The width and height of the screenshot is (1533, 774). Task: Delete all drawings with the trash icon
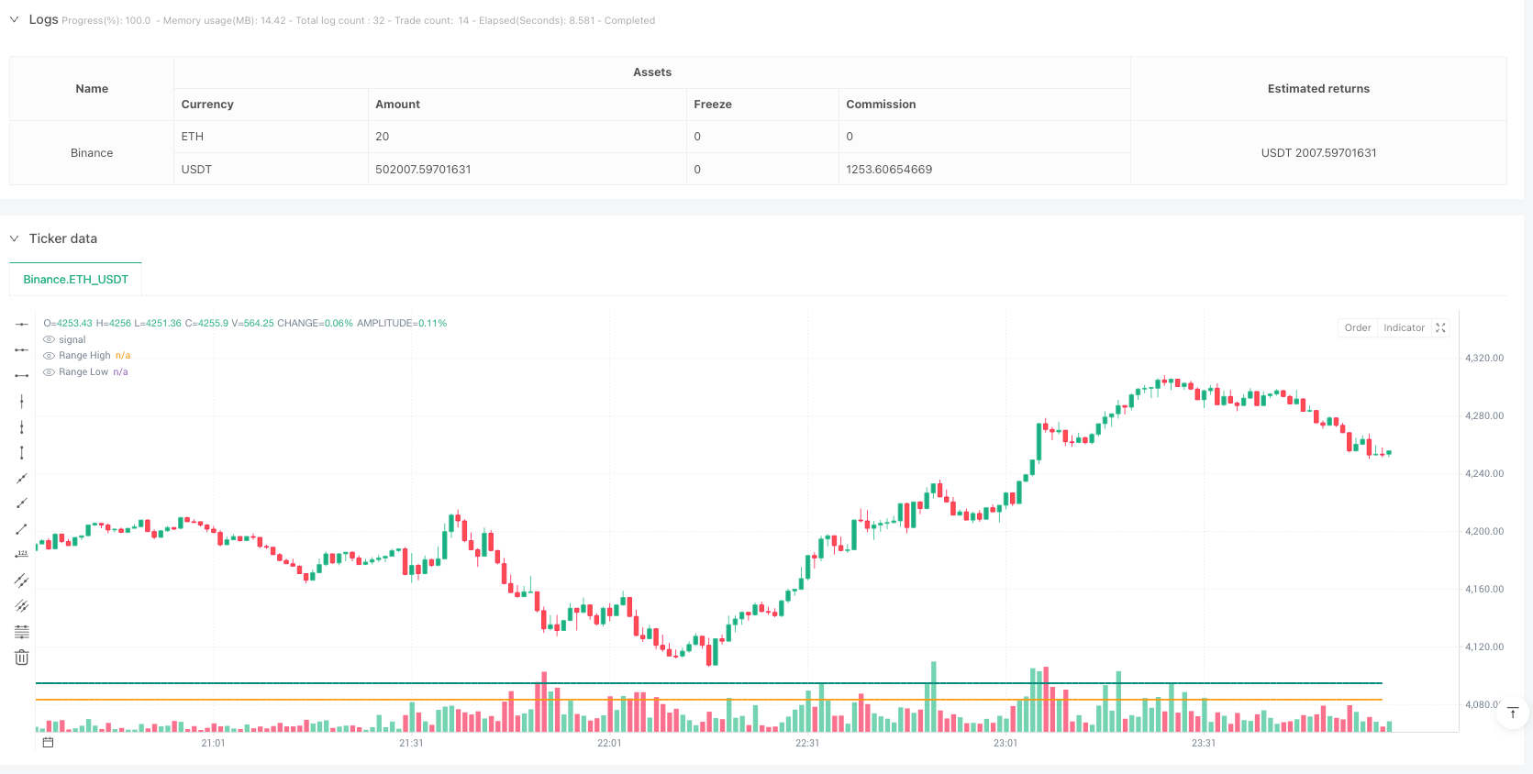point(21,658)
